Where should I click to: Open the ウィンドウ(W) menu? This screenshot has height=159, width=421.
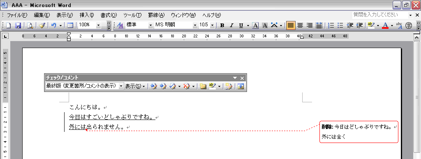183,15
